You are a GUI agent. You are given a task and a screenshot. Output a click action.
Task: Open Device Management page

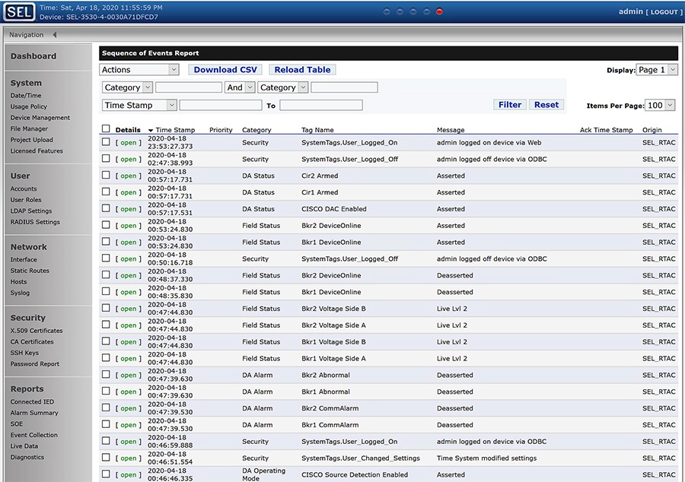pyautogui.click(x=40, y=118)
